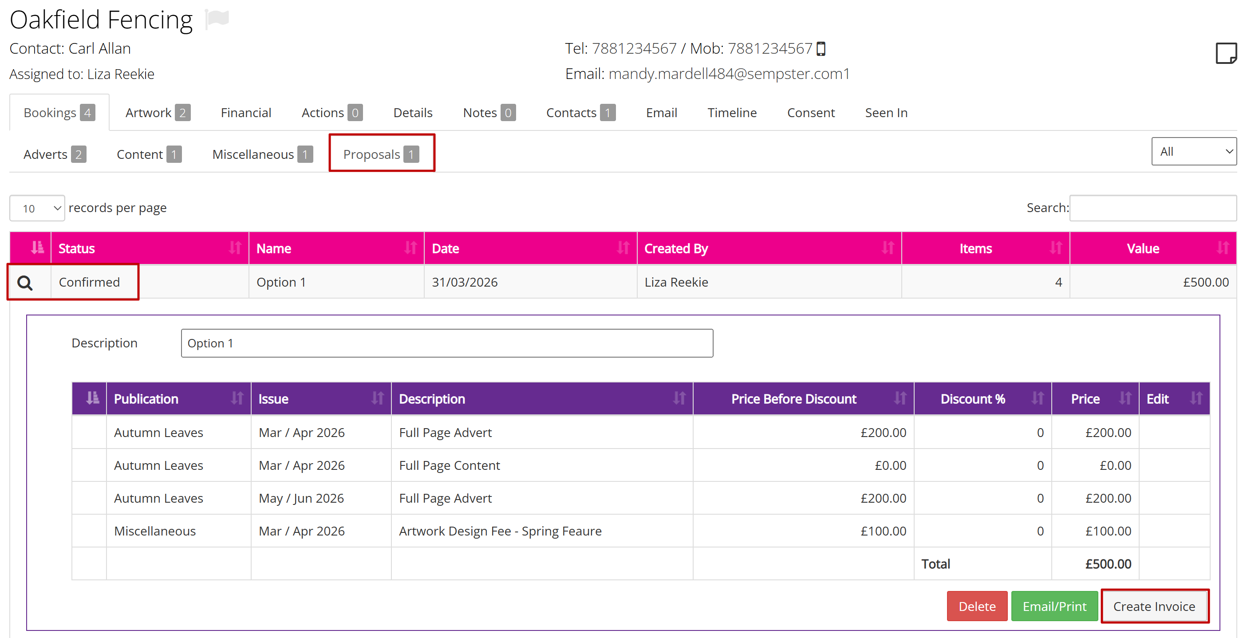This screenshot has height=638, width=1247.
Task: Select the Adverts sub-tab
Action: (55, 154)
